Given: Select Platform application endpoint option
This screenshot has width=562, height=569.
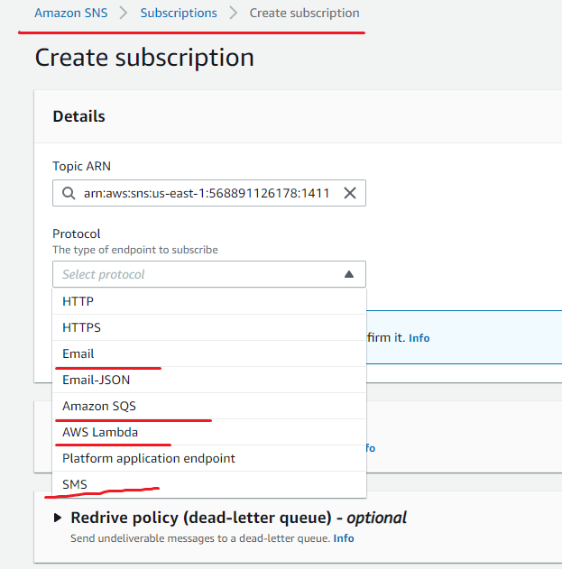Looking at the screenshot, I should pyautogui.click(x=209, y=458).
